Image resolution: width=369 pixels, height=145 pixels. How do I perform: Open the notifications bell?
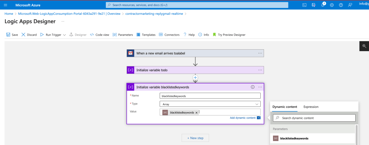coord(323,5)
